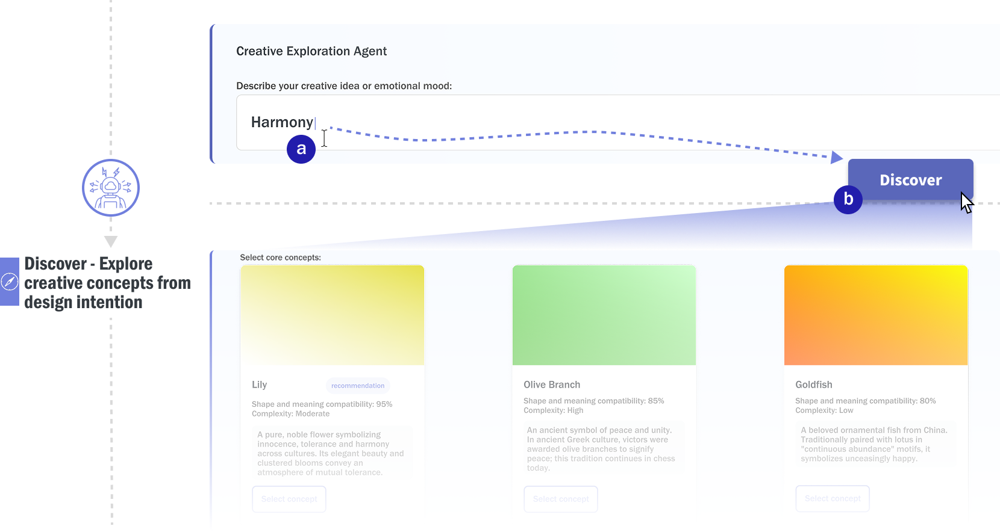This screenshot has width=1000, height=532.
Task: Click the compass icon beside the Discover heading
Action: coord(10,282)
